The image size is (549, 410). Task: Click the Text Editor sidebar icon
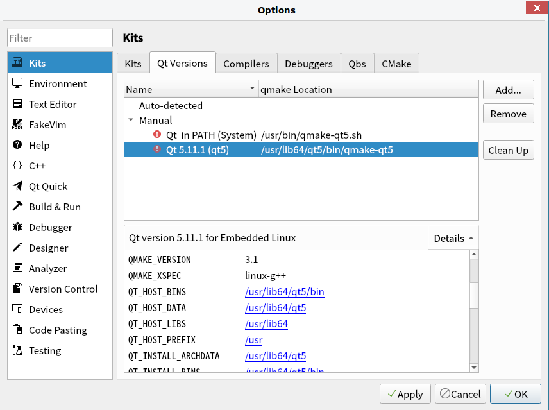click(17, 104)
